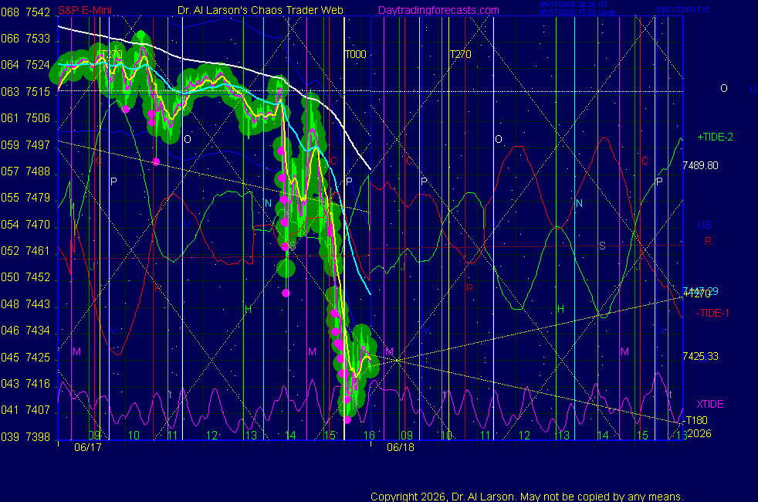Click the '066 7533' price axis label
The height and width of the screenshot is (502, 758).
(x=25, y=39)
